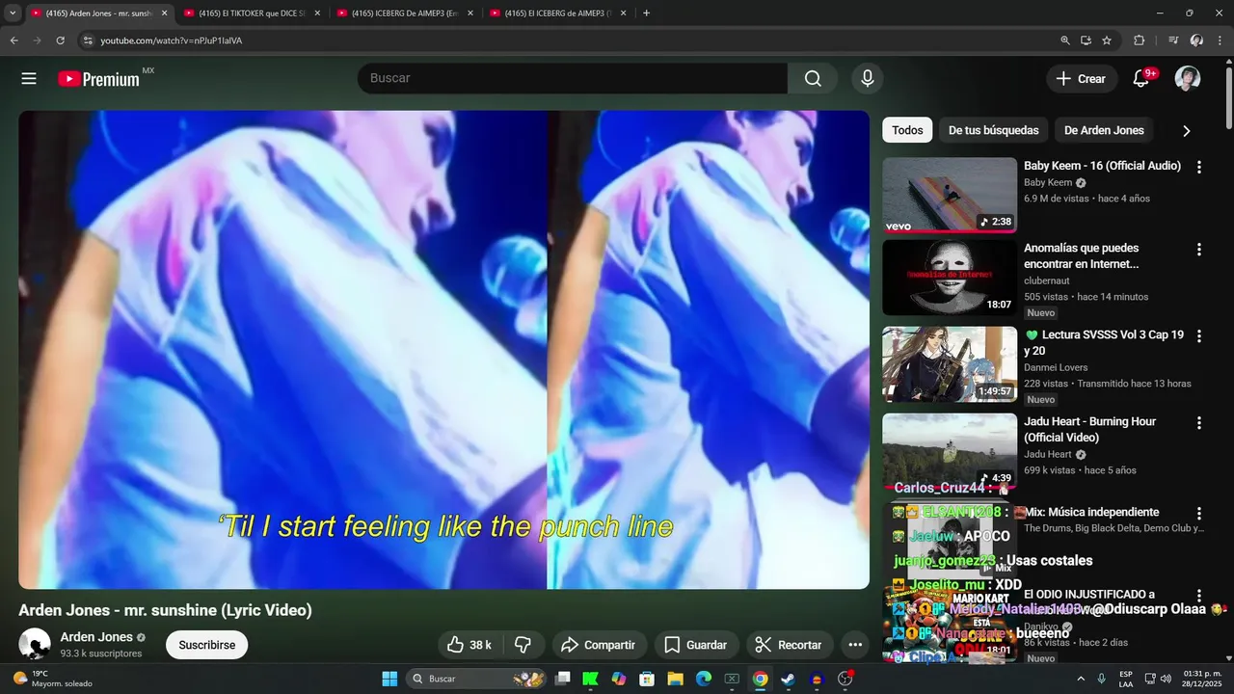Select the De Arden Jones chip
1234x694 pixels.
[1104, 130]
